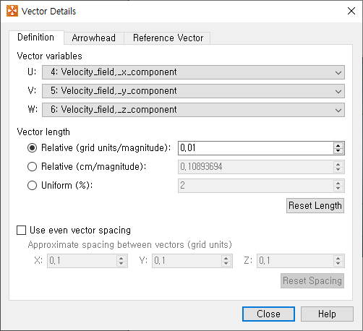Click the Reset Spacing button
Screen dimensions: 363x331
pos(312,280)
